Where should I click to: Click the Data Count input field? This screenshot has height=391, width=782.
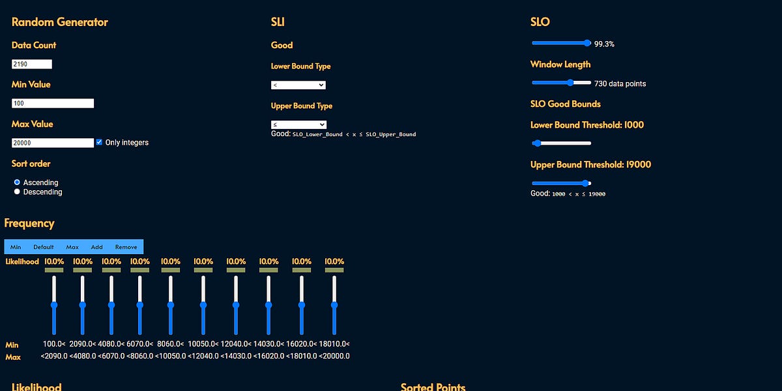point(32,64)
